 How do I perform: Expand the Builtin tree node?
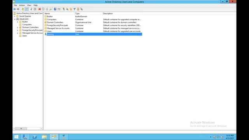tap(18, 22)
